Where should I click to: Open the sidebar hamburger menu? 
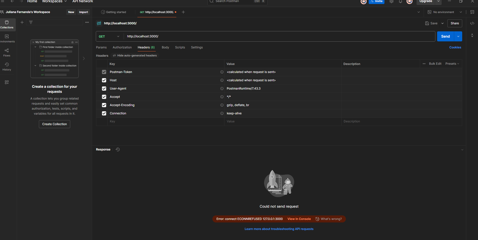tap(3, 1)
